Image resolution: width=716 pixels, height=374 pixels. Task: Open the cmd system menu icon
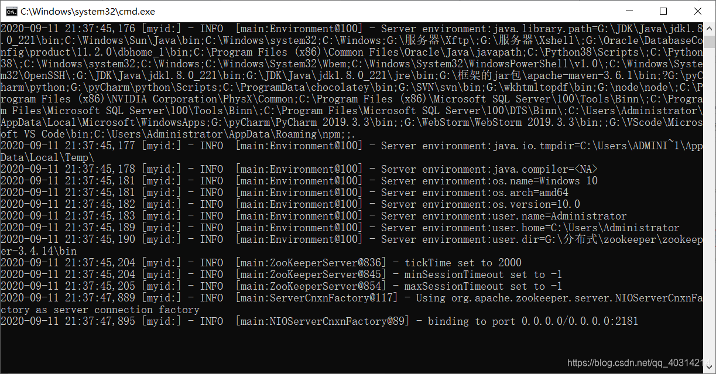pyautogui.click(x=11, y=11)
